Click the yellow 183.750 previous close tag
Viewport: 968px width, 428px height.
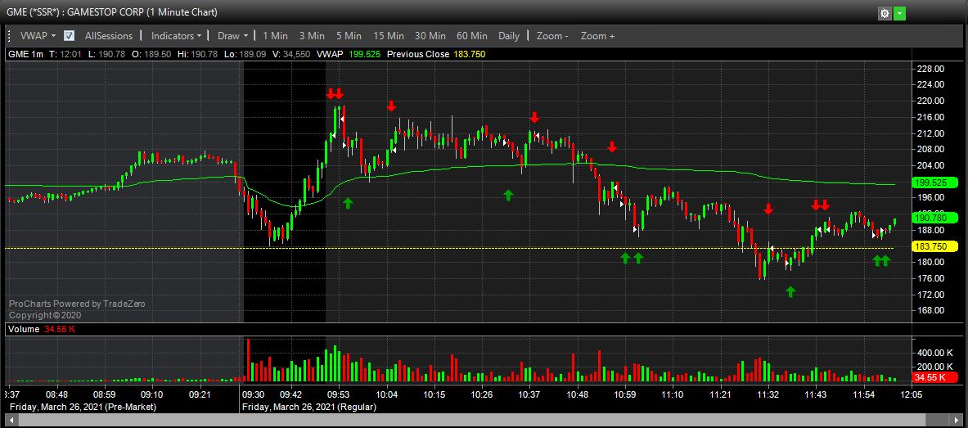pos(934,246)
